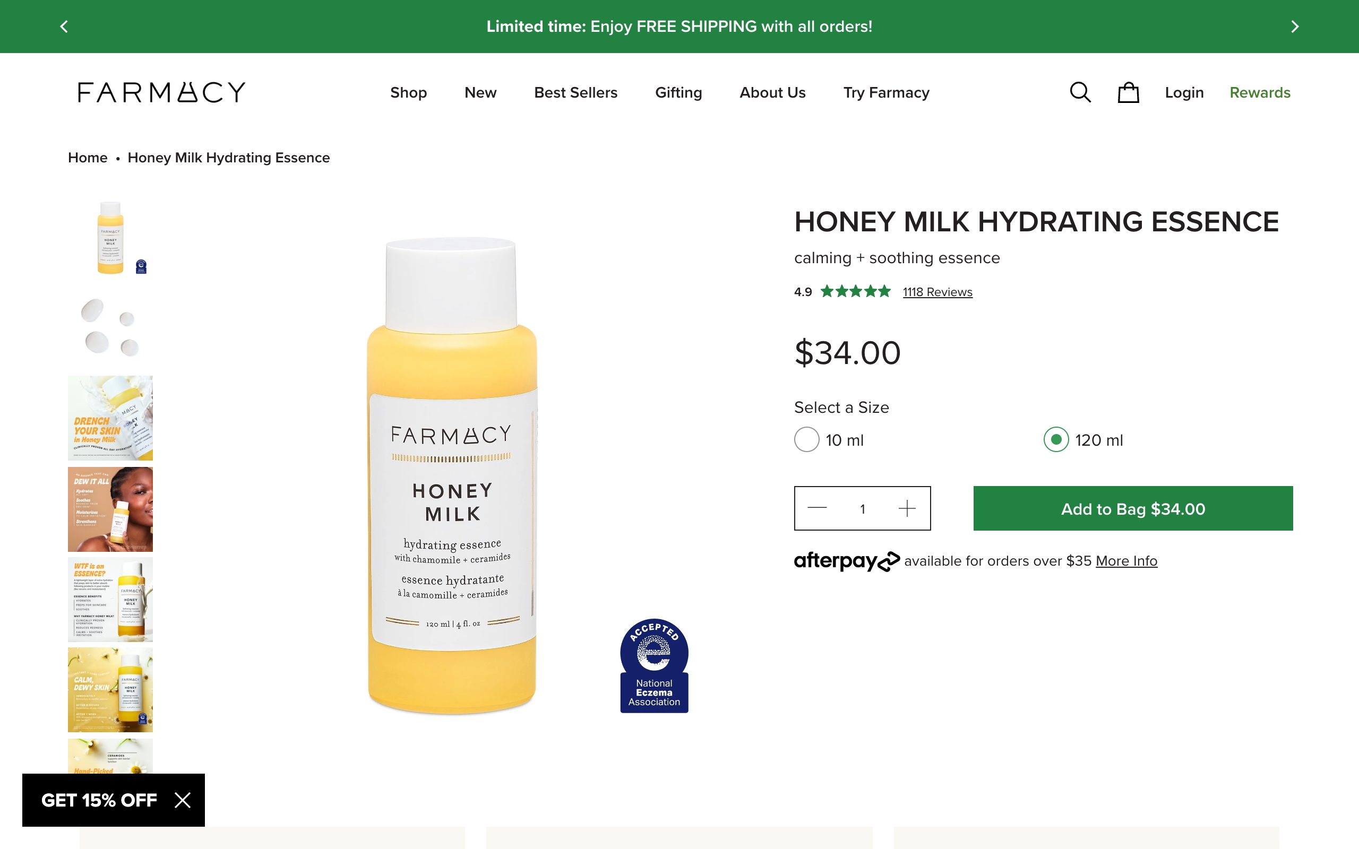
Task: Click the Login link
Action: pos(1184,93)
